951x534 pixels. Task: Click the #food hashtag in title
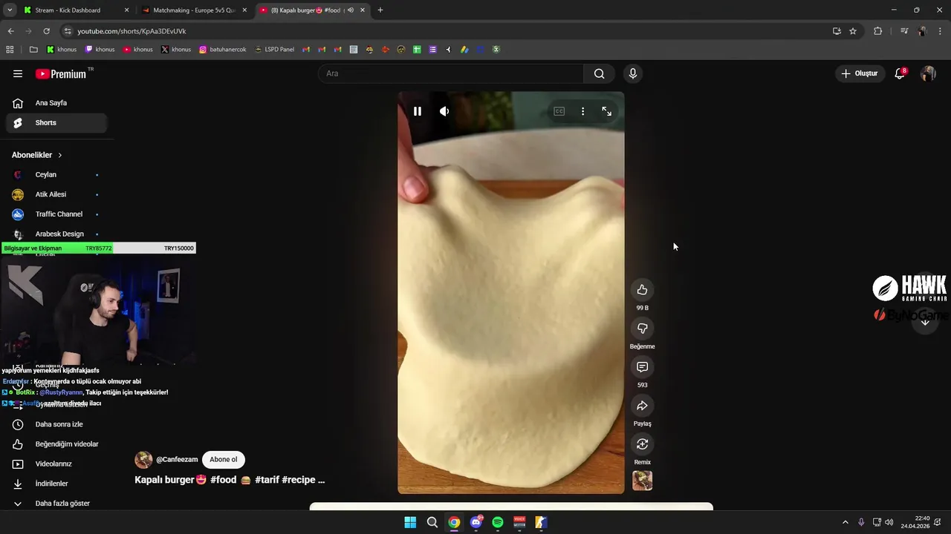pos(223,480)
